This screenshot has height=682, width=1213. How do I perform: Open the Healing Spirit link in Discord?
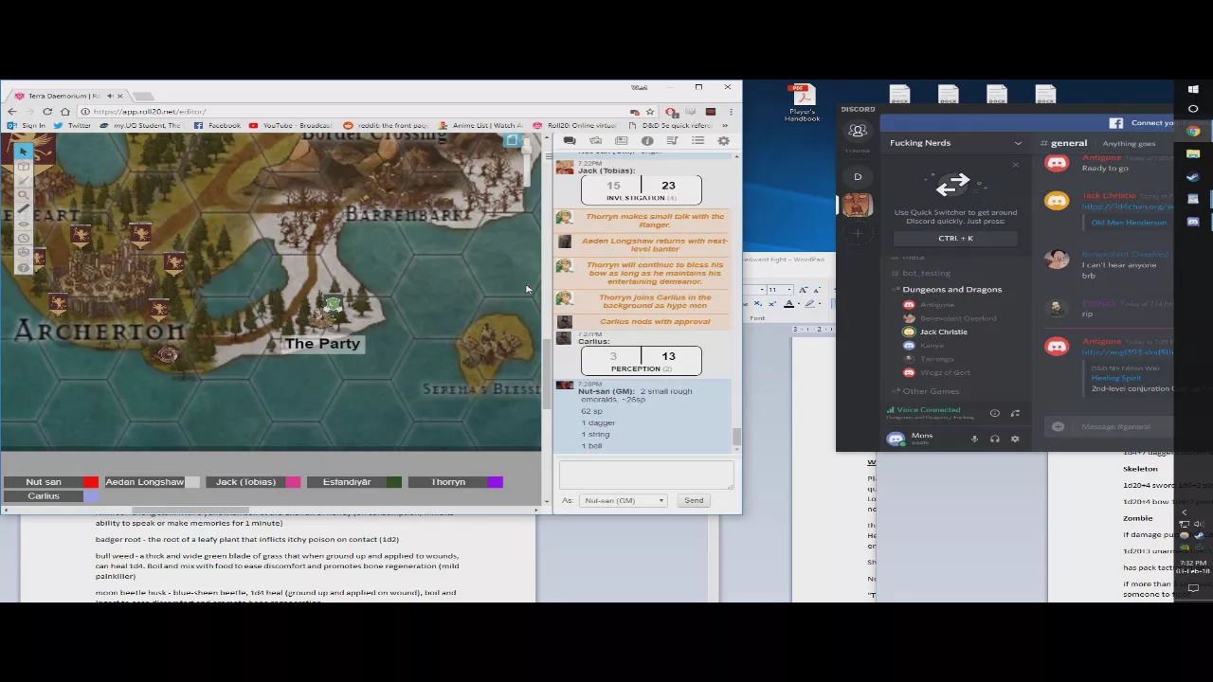point(1115,378)
